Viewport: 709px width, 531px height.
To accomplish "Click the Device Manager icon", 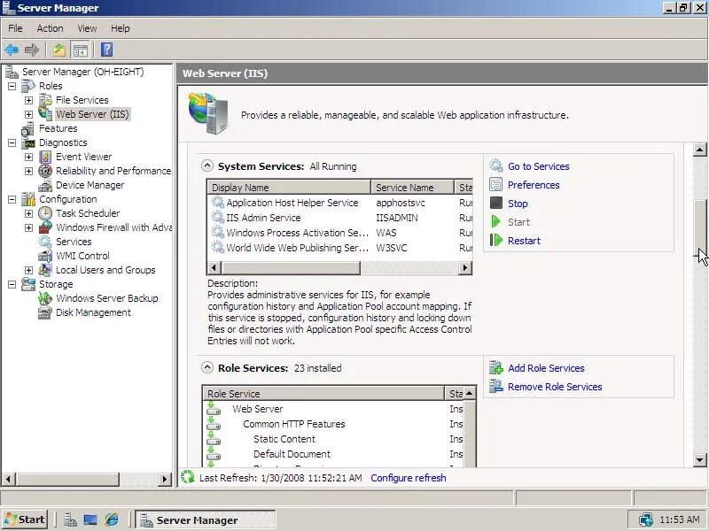I will 45,185.
